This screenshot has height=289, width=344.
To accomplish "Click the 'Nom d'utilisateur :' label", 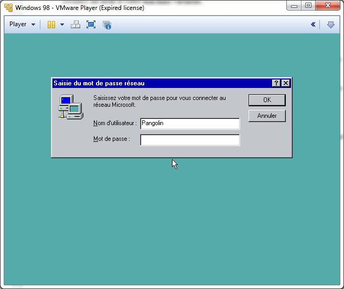I will [x=115, y=123].
